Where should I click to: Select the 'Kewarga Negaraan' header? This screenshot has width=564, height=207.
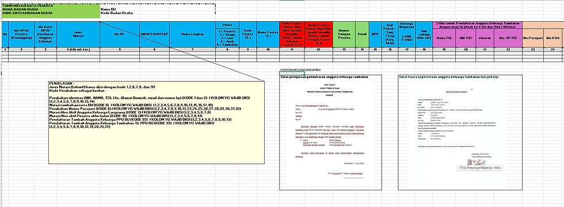(x=407, y=34)
